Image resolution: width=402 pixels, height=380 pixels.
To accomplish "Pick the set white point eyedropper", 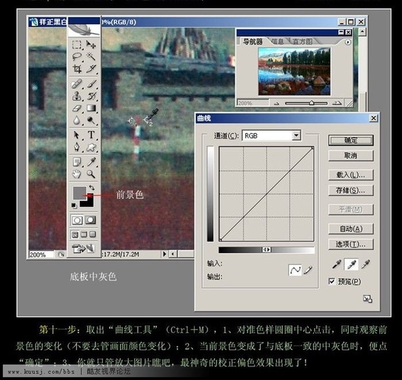I will tap(366, 264).
